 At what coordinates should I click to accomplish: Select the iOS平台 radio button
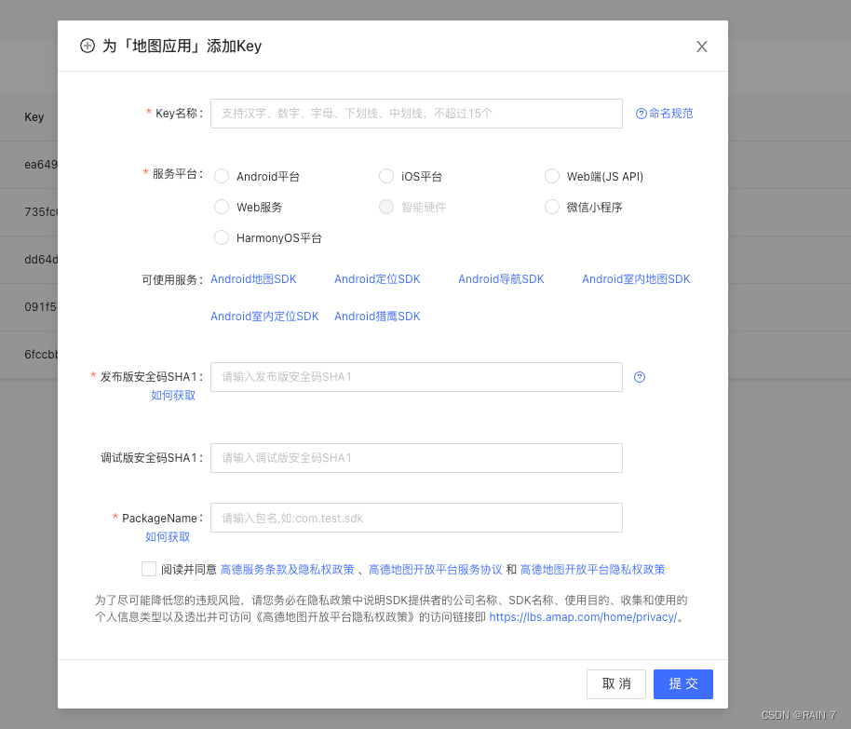386,176
